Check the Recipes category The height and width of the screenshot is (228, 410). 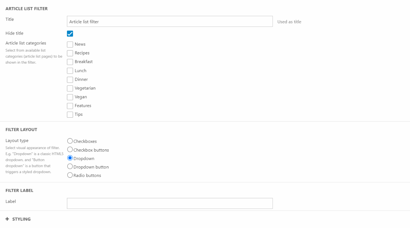pos(70,53)
